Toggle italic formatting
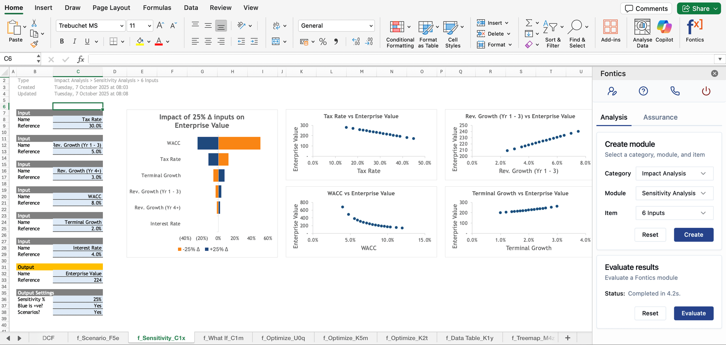Image resolution: width=726 pixels, height=345 pixels. pos(74,41)
